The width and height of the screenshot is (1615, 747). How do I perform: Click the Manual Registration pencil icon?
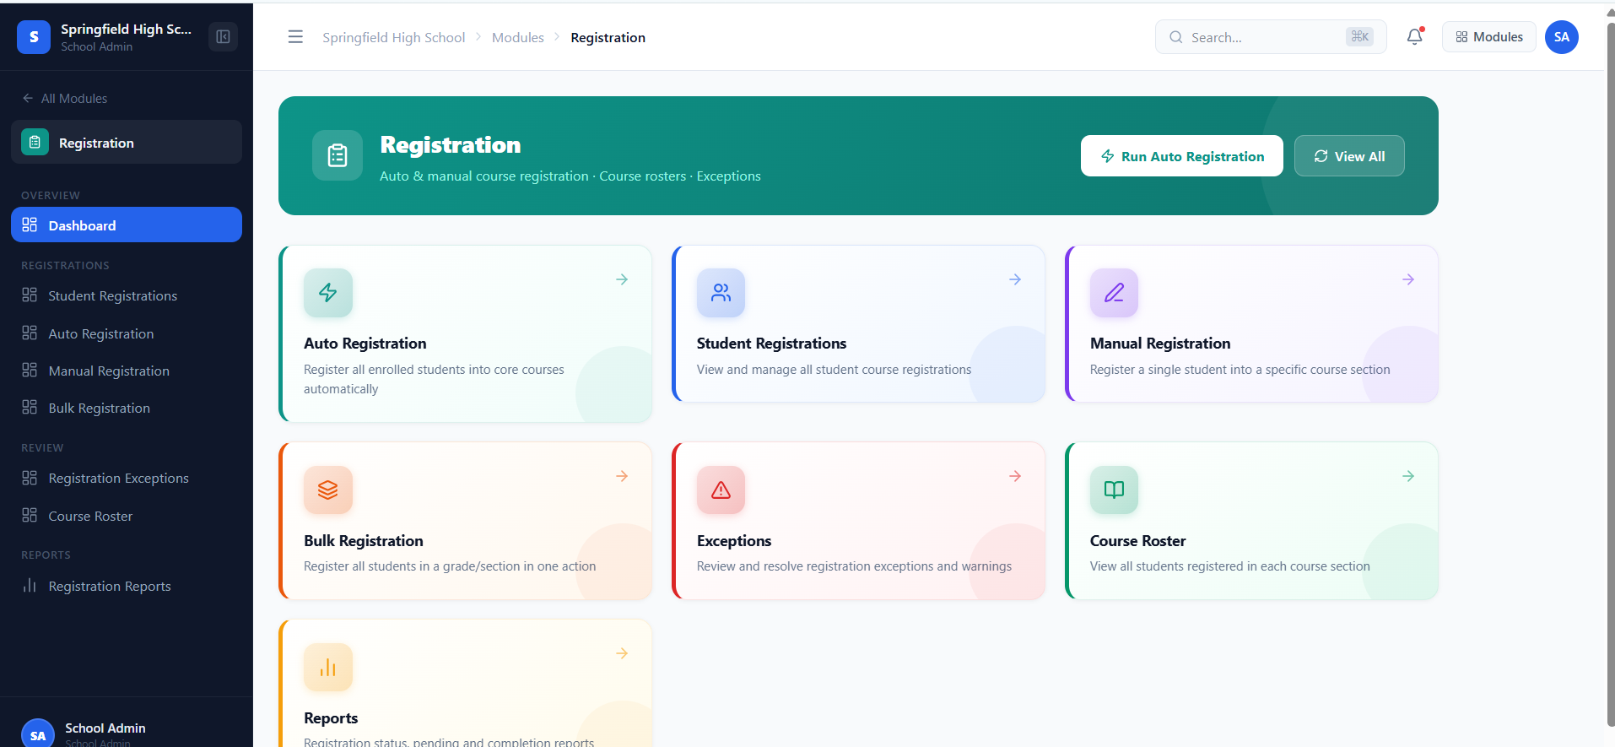click(x=1115, y=293)
